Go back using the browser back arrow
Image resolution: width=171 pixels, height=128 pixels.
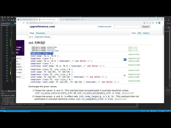18,23
